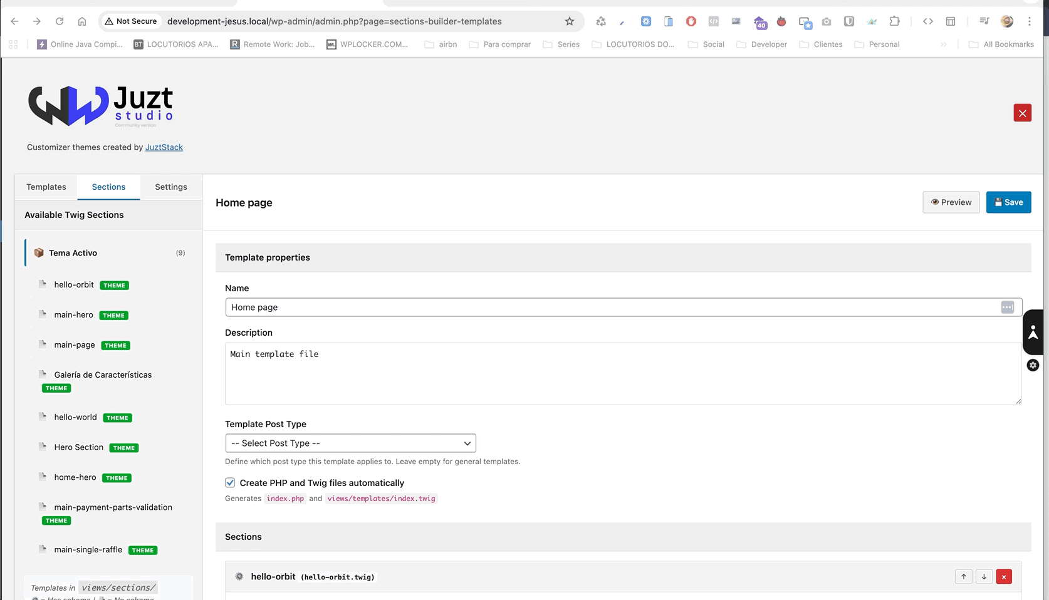Image resolution: width=1049 pixels, height=600 pixels.
Task: Focus the Name input field
Action: pyautogui.click(x=624, y=307)
